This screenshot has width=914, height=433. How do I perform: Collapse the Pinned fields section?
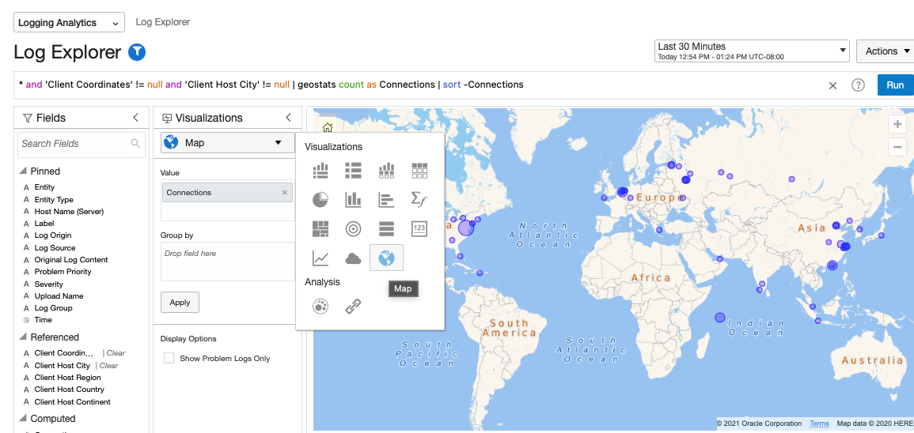pos(23,171)
